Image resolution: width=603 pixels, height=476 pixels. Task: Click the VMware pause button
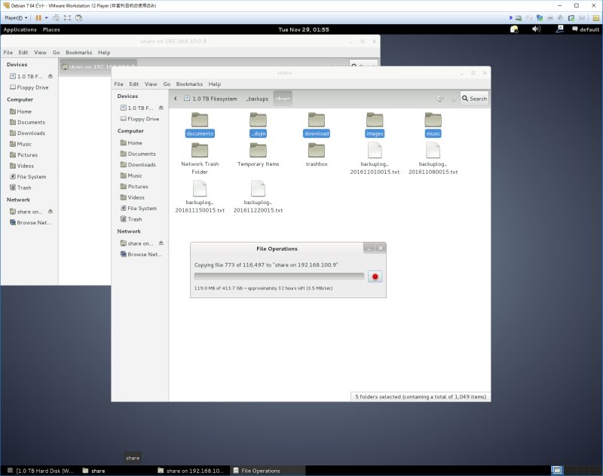[38, 17]
